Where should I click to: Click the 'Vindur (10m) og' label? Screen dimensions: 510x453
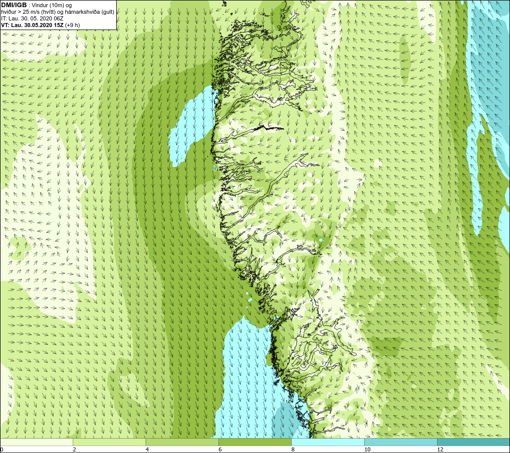tap(52, 6)
